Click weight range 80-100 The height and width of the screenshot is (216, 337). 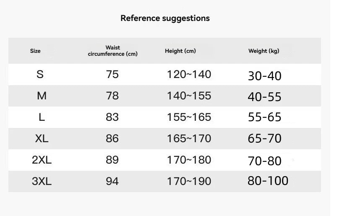(268, 181)
